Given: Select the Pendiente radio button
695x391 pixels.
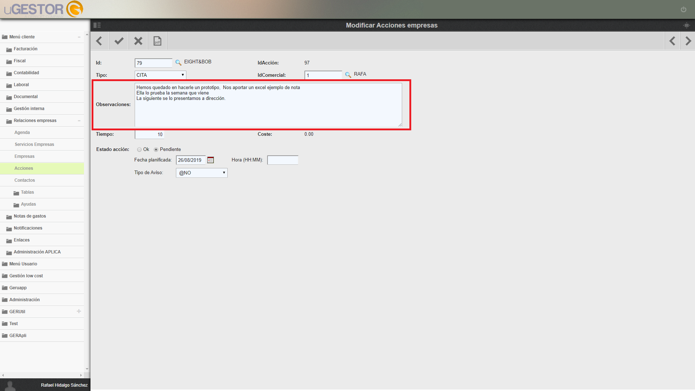Looking at the screenshot, I should coord(156,150).
